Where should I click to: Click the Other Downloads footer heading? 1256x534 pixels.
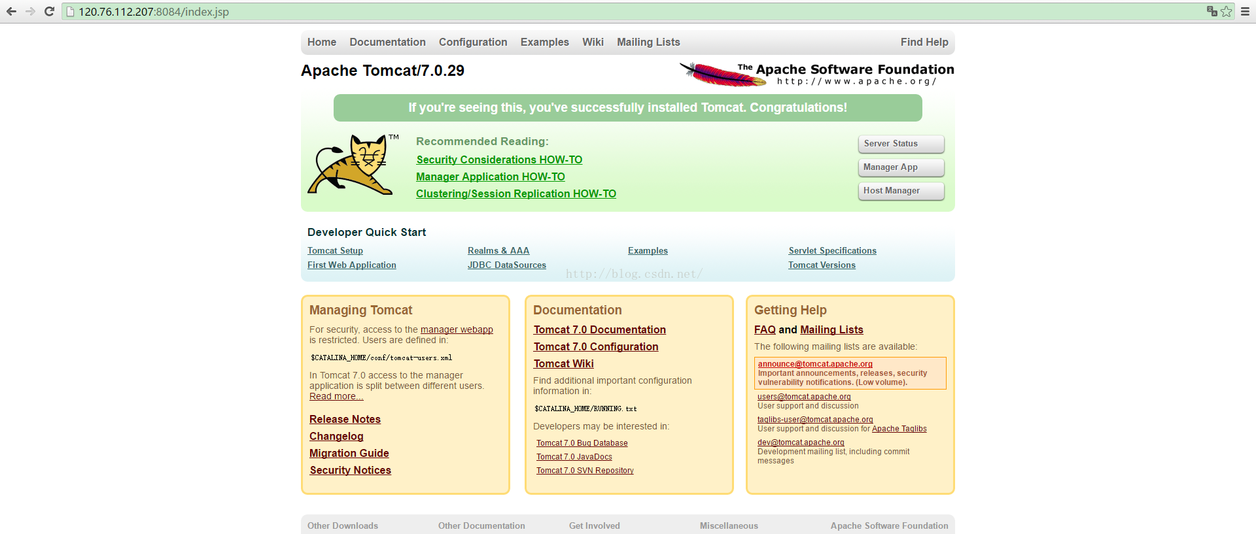343,526
